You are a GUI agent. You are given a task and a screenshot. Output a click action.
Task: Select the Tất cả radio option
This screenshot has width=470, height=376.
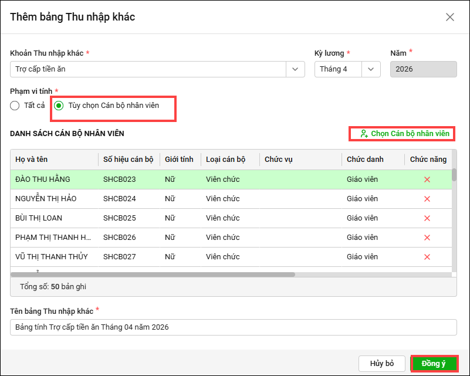[x=15, y=106]
